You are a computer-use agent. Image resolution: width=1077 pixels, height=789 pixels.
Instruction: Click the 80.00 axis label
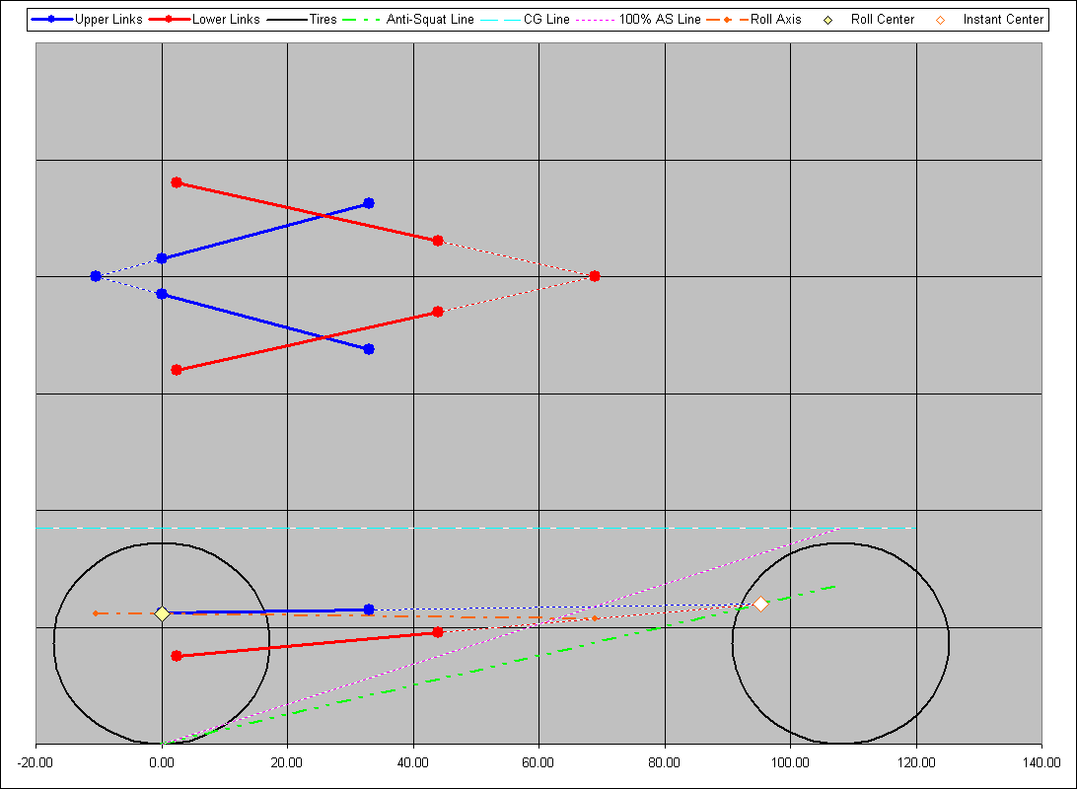664,763
